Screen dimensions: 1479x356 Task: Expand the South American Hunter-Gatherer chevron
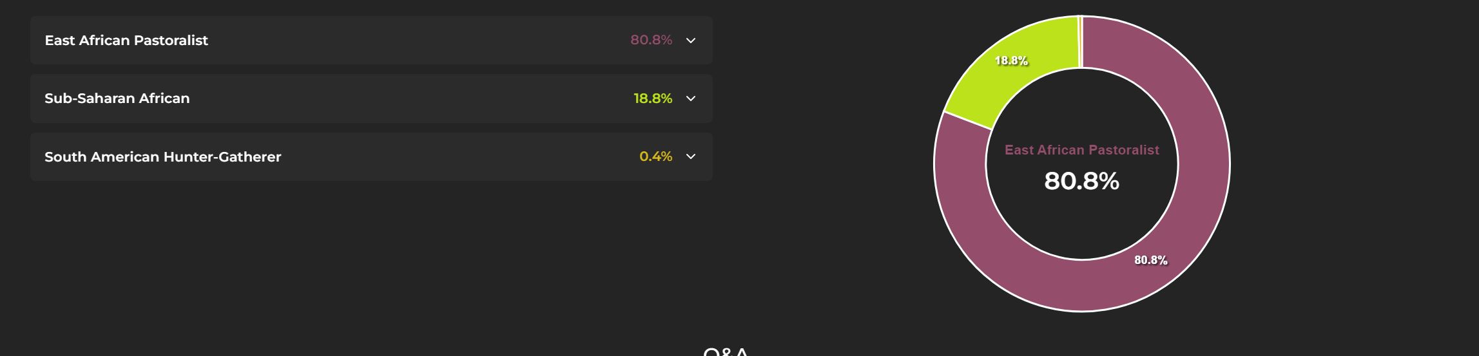[x=691, y=156]
